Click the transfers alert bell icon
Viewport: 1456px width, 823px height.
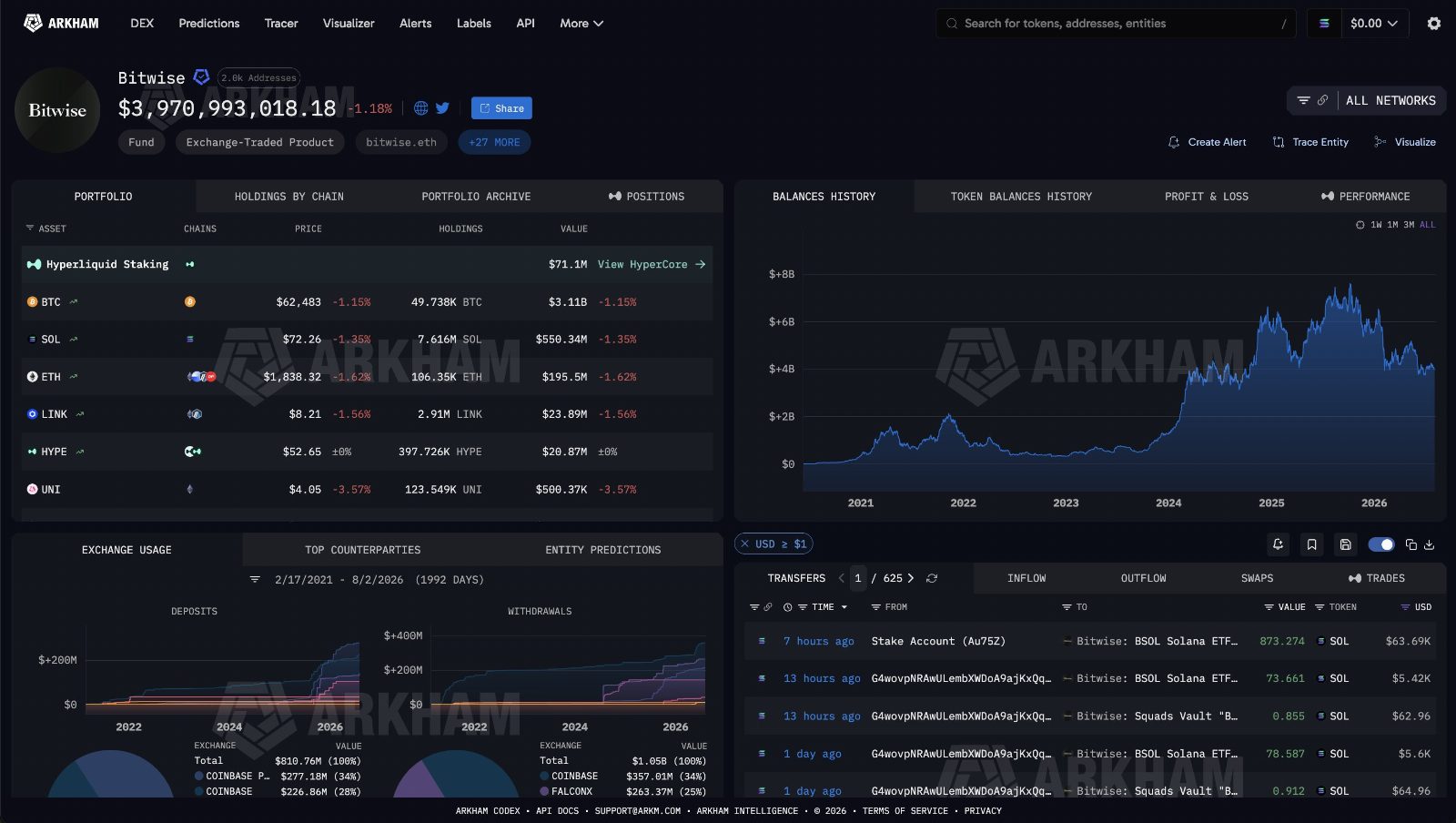click(x=1278, y=544)
